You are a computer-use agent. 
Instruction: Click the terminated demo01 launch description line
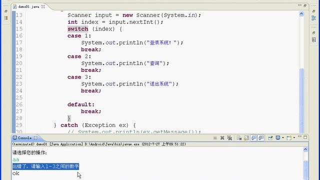(x=99, y=144)
